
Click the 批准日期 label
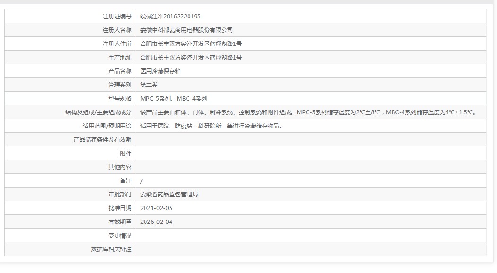[120, 208]
